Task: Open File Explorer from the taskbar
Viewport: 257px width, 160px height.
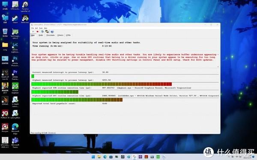Action: click(x=99, y=157)
